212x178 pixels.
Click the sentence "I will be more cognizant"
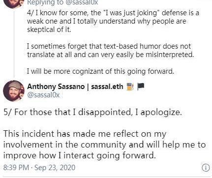pyautogui.click(x=100, y=71)
